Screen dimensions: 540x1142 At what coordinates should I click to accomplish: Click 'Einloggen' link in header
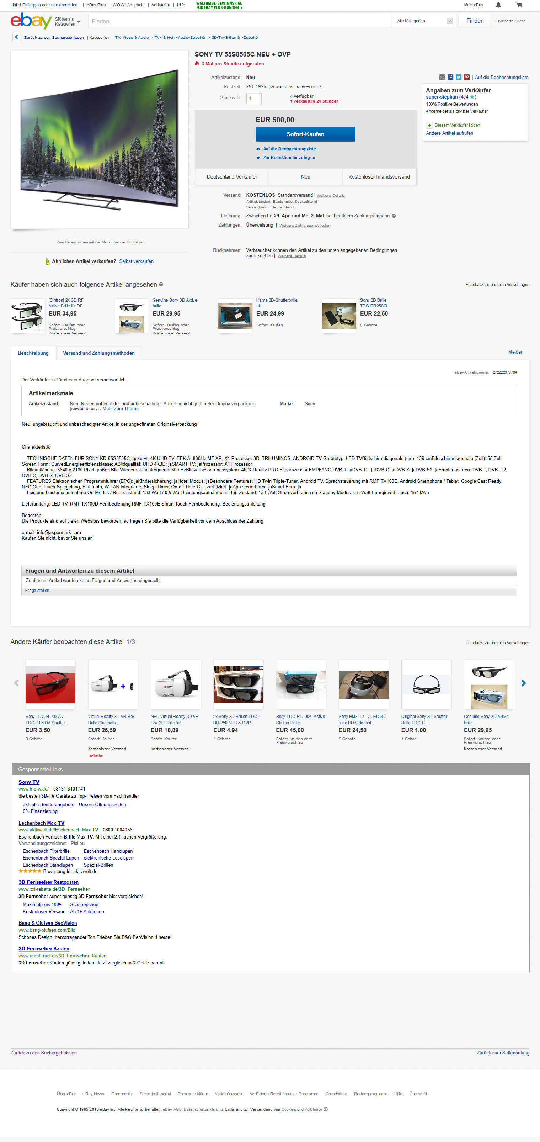[x=31, y=5]
